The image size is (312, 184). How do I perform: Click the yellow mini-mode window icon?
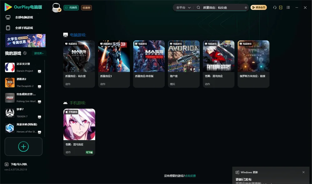pyautogui.click(x=280, y=7)
